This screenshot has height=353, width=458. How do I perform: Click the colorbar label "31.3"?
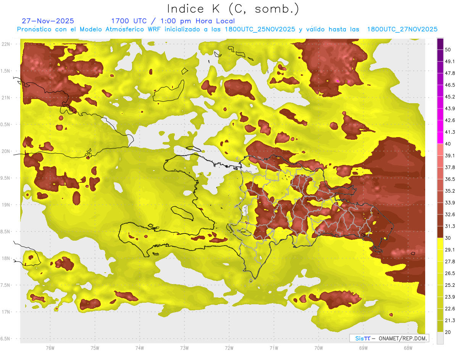coord(450,226)
